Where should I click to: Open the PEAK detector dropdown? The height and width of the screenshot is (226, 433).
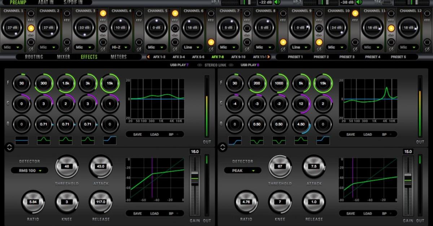click(243, 171)
